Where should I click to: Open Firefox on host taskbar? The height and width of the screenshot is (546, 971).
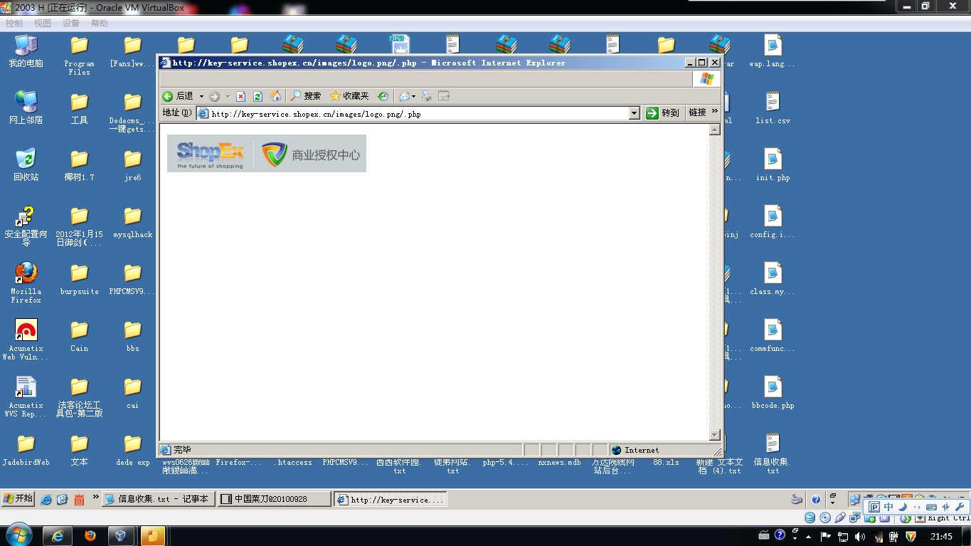(x=90, y=536)
